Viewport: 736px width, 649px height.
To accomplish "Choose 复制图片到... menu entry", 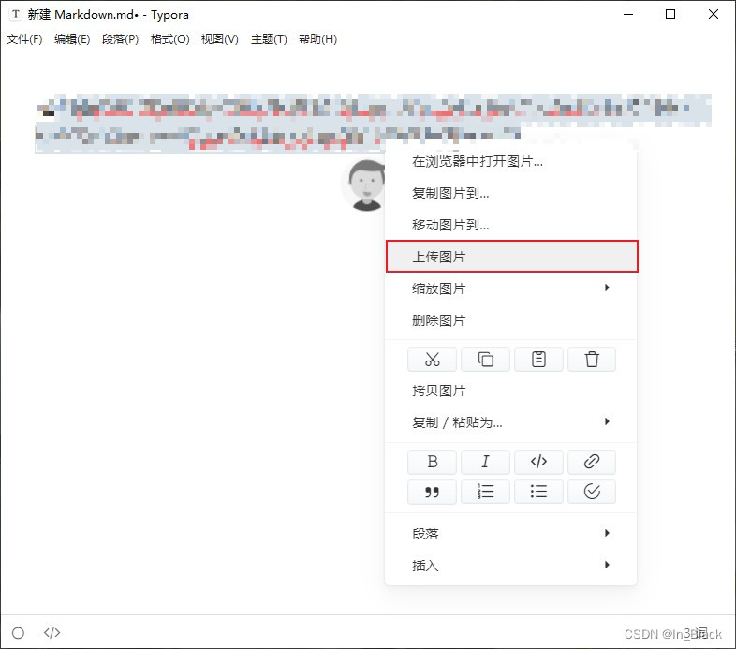I will click(510, 193).
